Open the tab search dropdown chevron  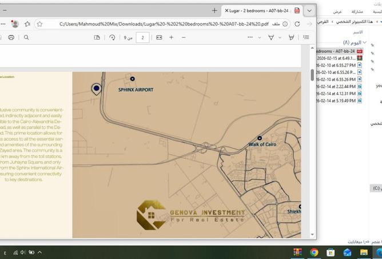click(309, 10)
